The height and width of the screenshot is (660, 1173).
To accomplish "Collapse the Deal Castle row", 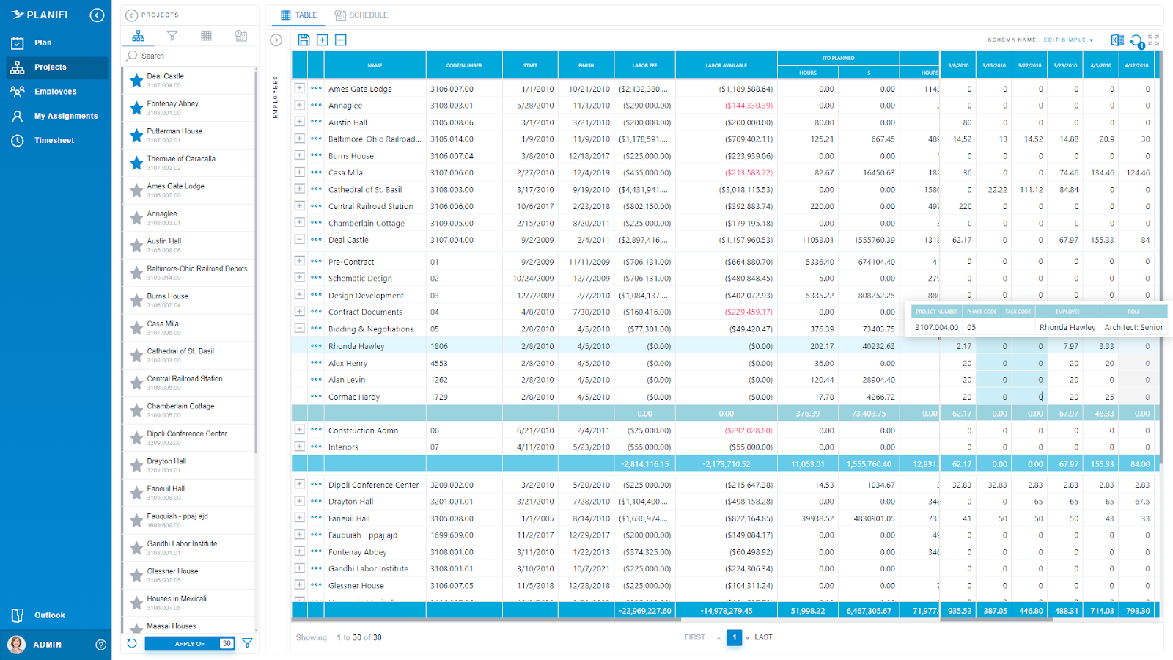I will coord(299,240).
